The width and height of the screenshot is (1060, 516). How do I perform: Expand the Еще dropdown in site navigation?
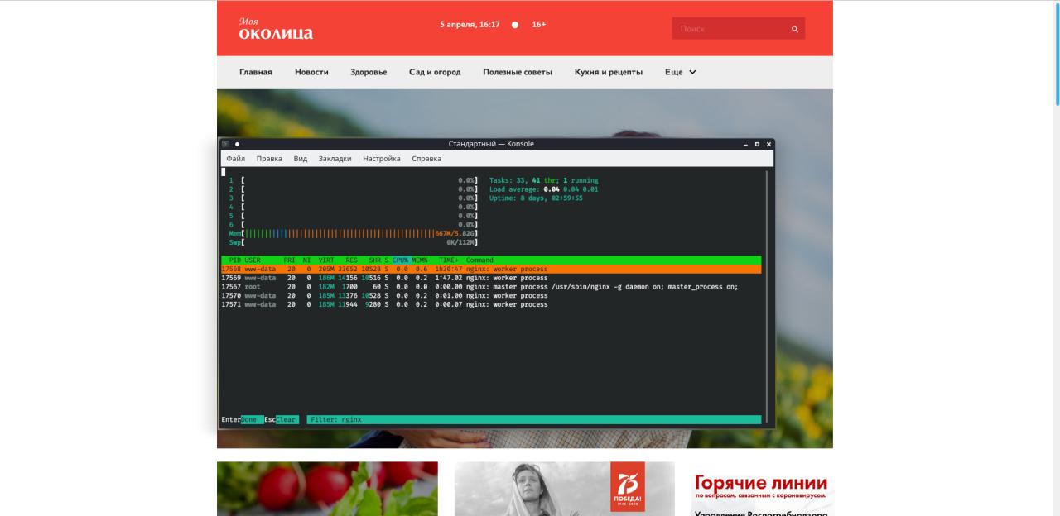click(681, 72)
